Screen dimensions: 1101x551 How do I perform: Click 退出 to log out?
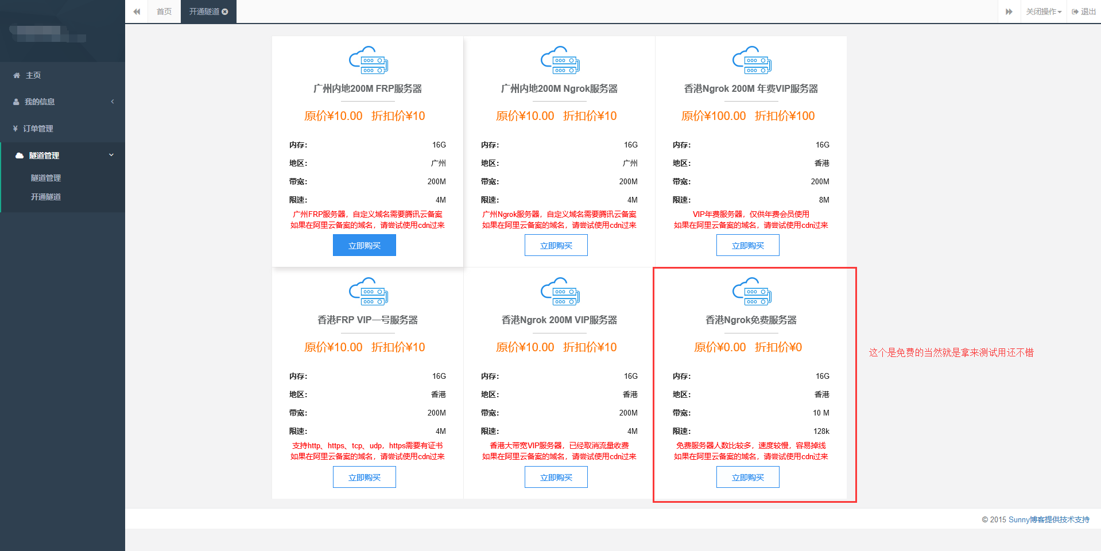click(1084, 11)
